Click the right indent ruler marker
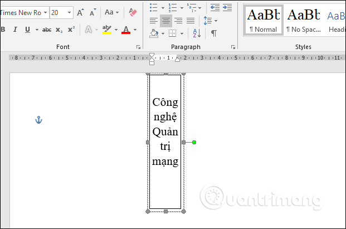Screen dimensions: 346x229 point(177,59)
